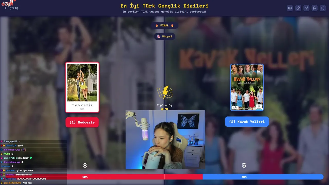Click the blue 38% vote bar
Screen dimensions: 329x185
pos(263,177)
